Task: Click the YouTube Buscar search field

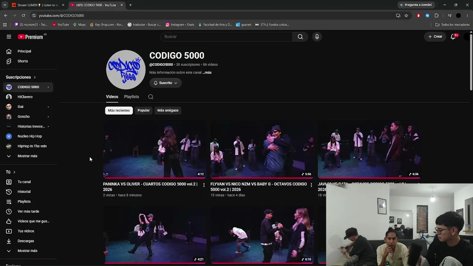Action: tap(227, 37)
